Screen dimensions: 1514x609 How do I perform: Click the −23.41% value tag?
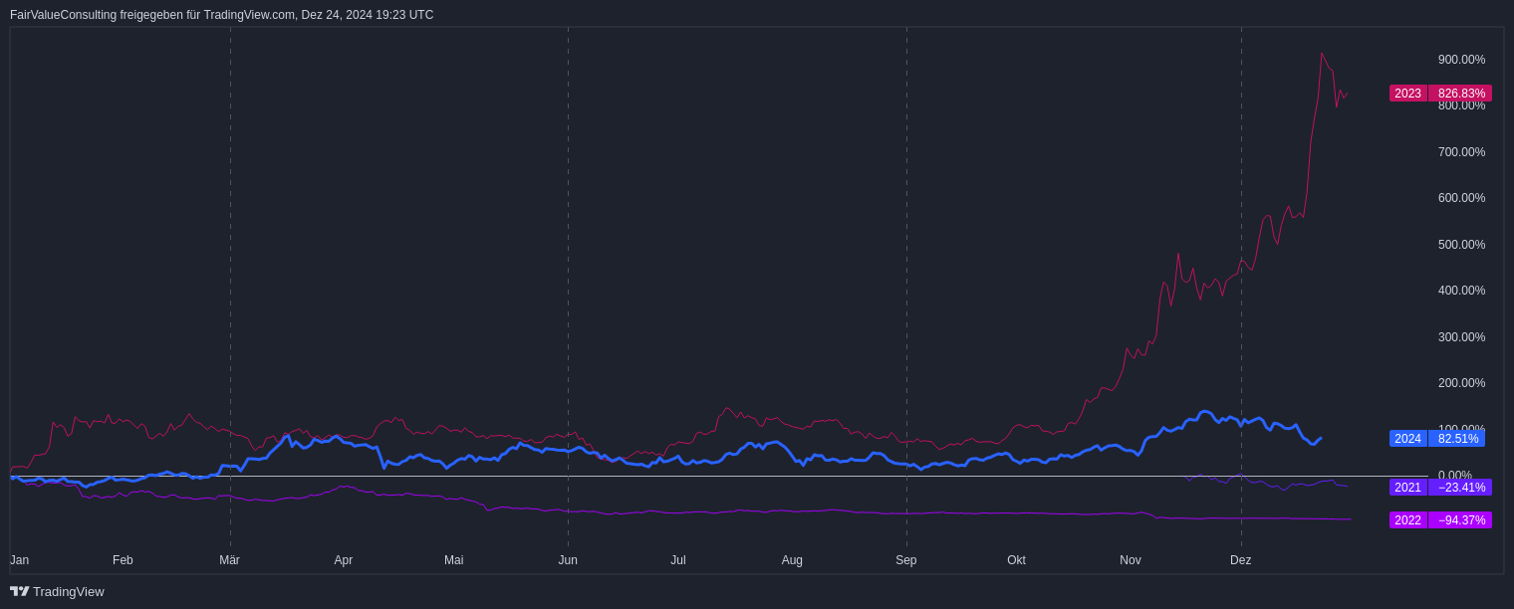pos(1460,488)
